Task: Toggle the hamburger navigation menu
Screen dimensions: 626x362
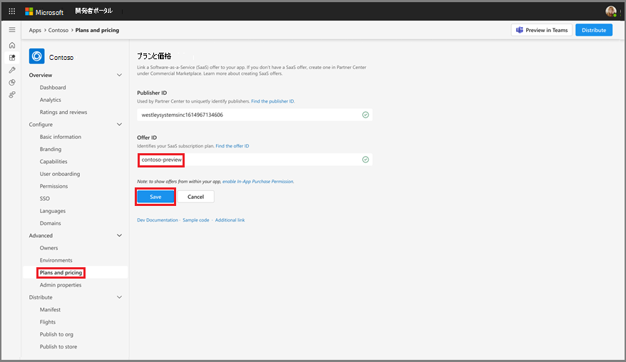Action: pyautogui.click(x=12, y=30)
